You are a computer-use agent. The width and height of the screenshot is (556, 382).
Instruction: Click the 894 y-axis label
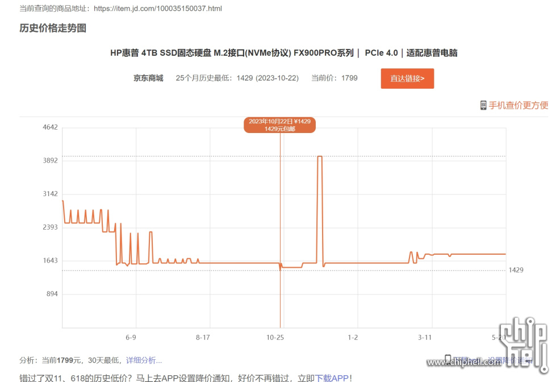pyautogui.click(x=52, y=294)
